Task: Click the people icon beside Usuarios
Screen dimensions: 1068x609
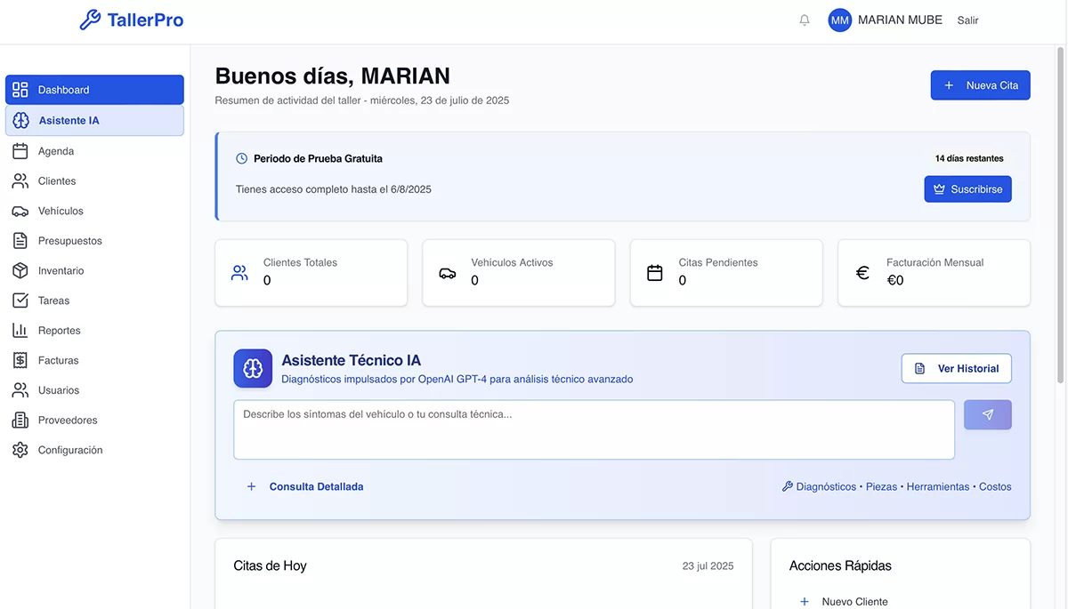Action: tap(20, 390)
